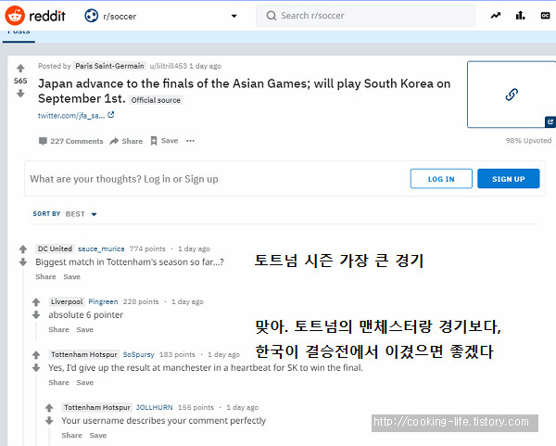Save Pingreen's comment
The height and width of the screenshot is (446, 556).
point(85,329)
